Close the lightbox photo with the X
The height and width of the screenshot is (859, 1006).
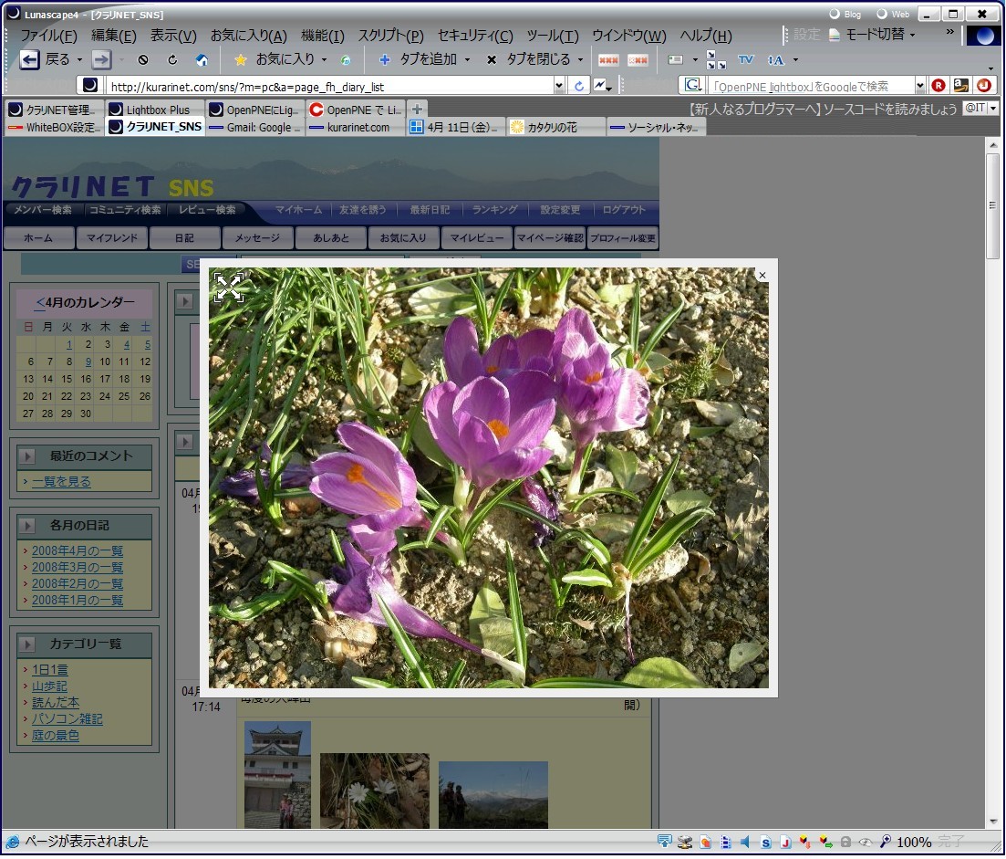pyautogui.click(x=762, y=276)
